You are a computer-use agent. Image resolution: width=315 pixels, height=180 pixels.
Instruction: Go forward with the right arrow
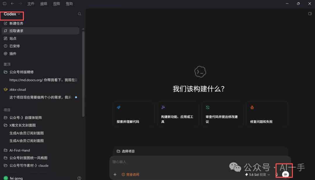[20, 3]
